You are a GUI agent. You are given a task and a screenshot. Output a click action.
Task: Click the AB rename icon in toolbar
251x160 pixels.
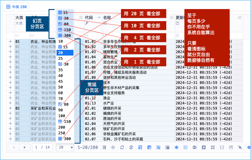pyautogui.click(x=231, y=147)
